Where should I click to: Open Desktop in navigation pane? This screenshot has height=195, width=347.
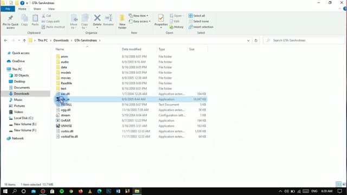pyautogui.click(x=17, y=81)
